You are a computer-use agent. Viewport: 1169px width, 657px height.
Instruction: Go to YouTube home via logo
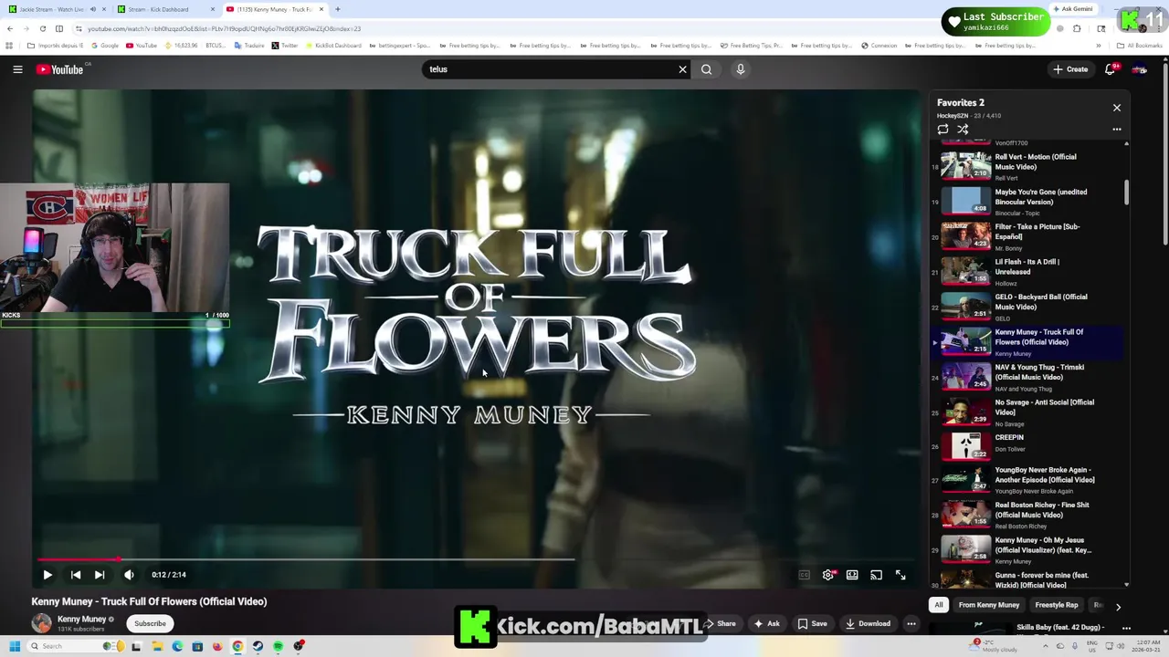(x=60, y=69)
